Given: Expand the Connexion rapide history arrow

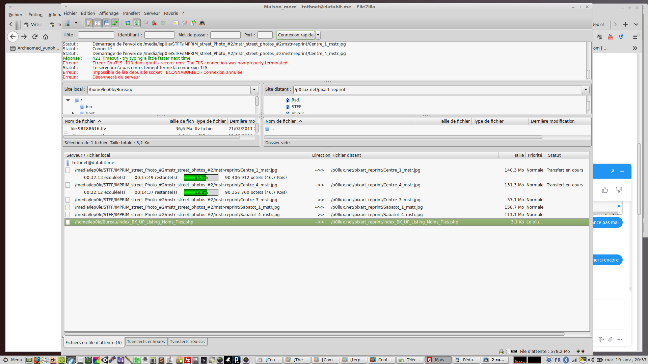Looking at the screenshot, I should pyautogui.click(x=318, y=35).
